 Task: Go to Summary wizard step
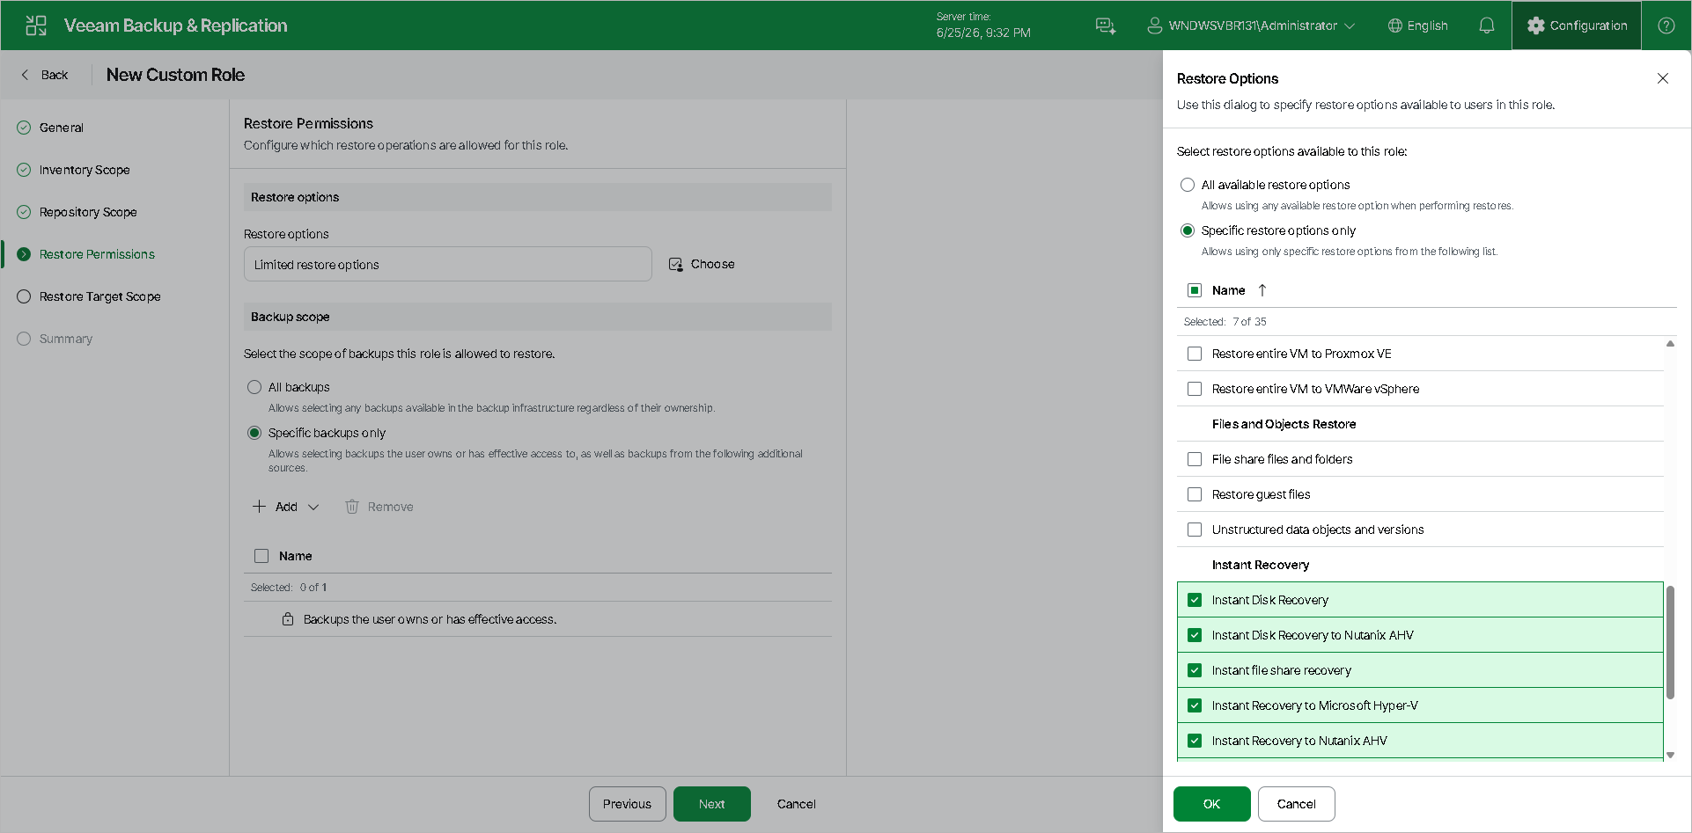pos(66,339)
